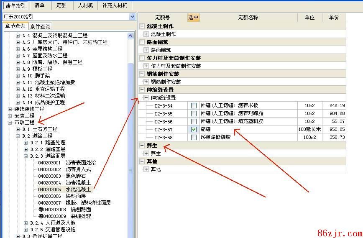Collapse the 伸缩缝设置 group header
Viewport: 363px width, 238px height.
click(142, 90)
